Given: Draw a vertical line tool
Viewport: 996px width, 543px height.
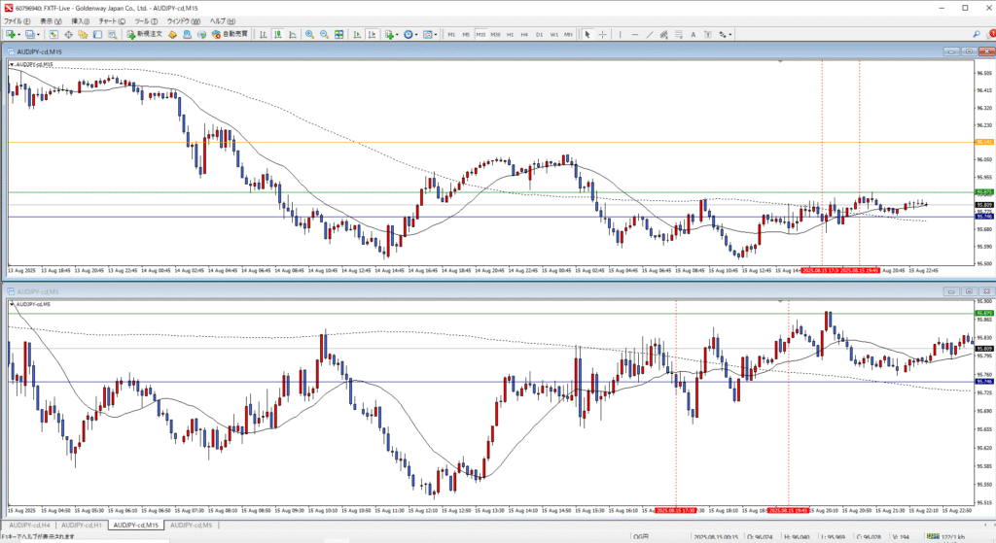Looking at the screenshot, I should (620, 34).
